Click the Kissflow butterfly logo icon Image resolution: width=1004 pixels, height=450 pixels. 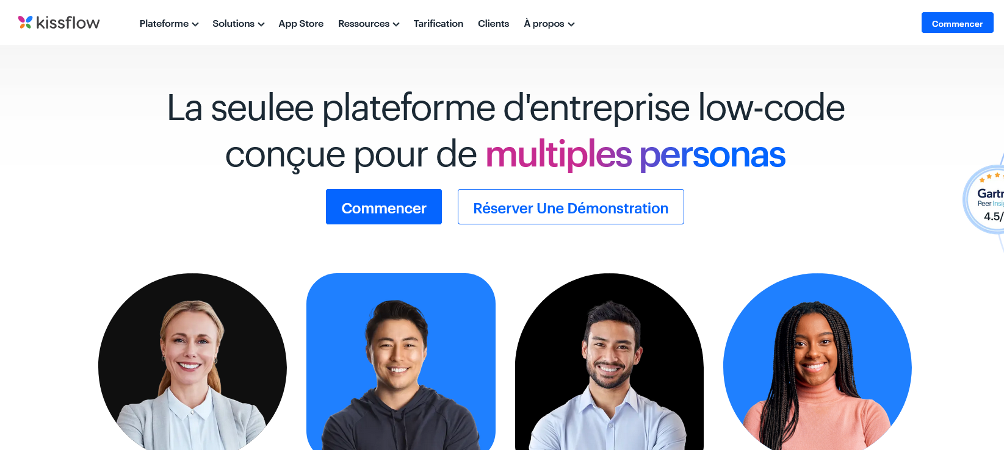coord(25,23)
